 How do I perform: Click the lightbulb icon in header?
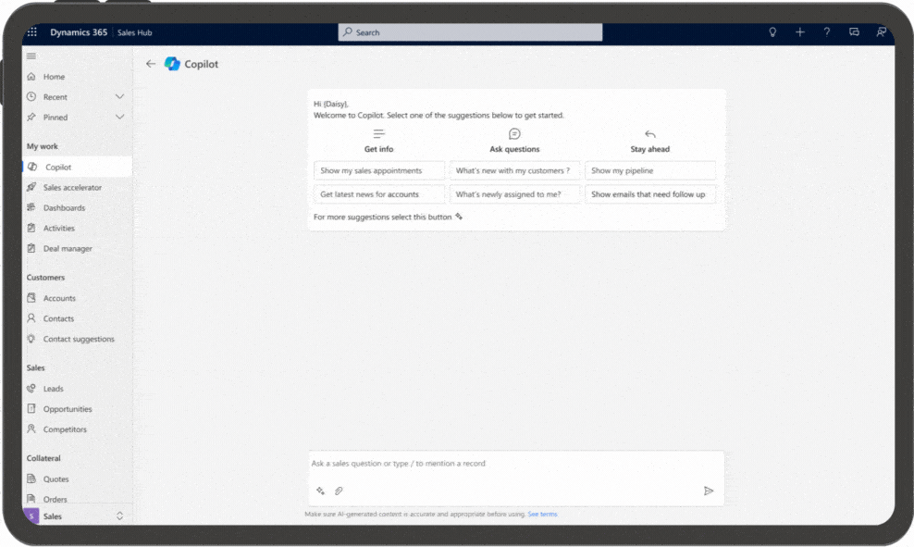[772, 32]
